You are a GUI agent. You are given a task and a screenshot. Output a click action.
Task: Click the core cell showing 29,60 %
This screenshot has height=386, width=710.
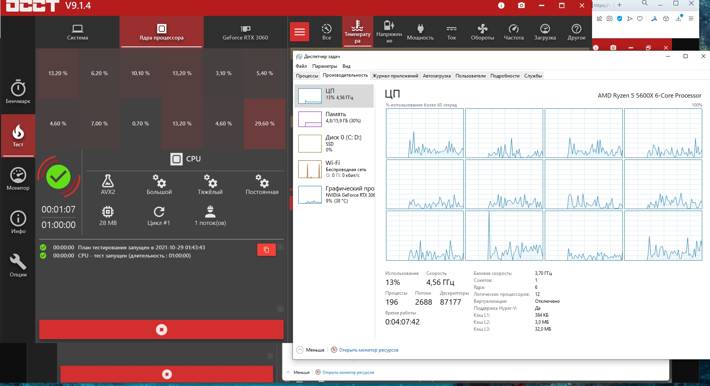pos(265,124)
